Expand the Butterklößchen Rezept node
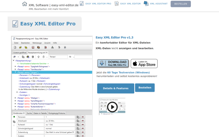Screen dimensions: 219x137 pyautogui.click(x=15, y=107)
